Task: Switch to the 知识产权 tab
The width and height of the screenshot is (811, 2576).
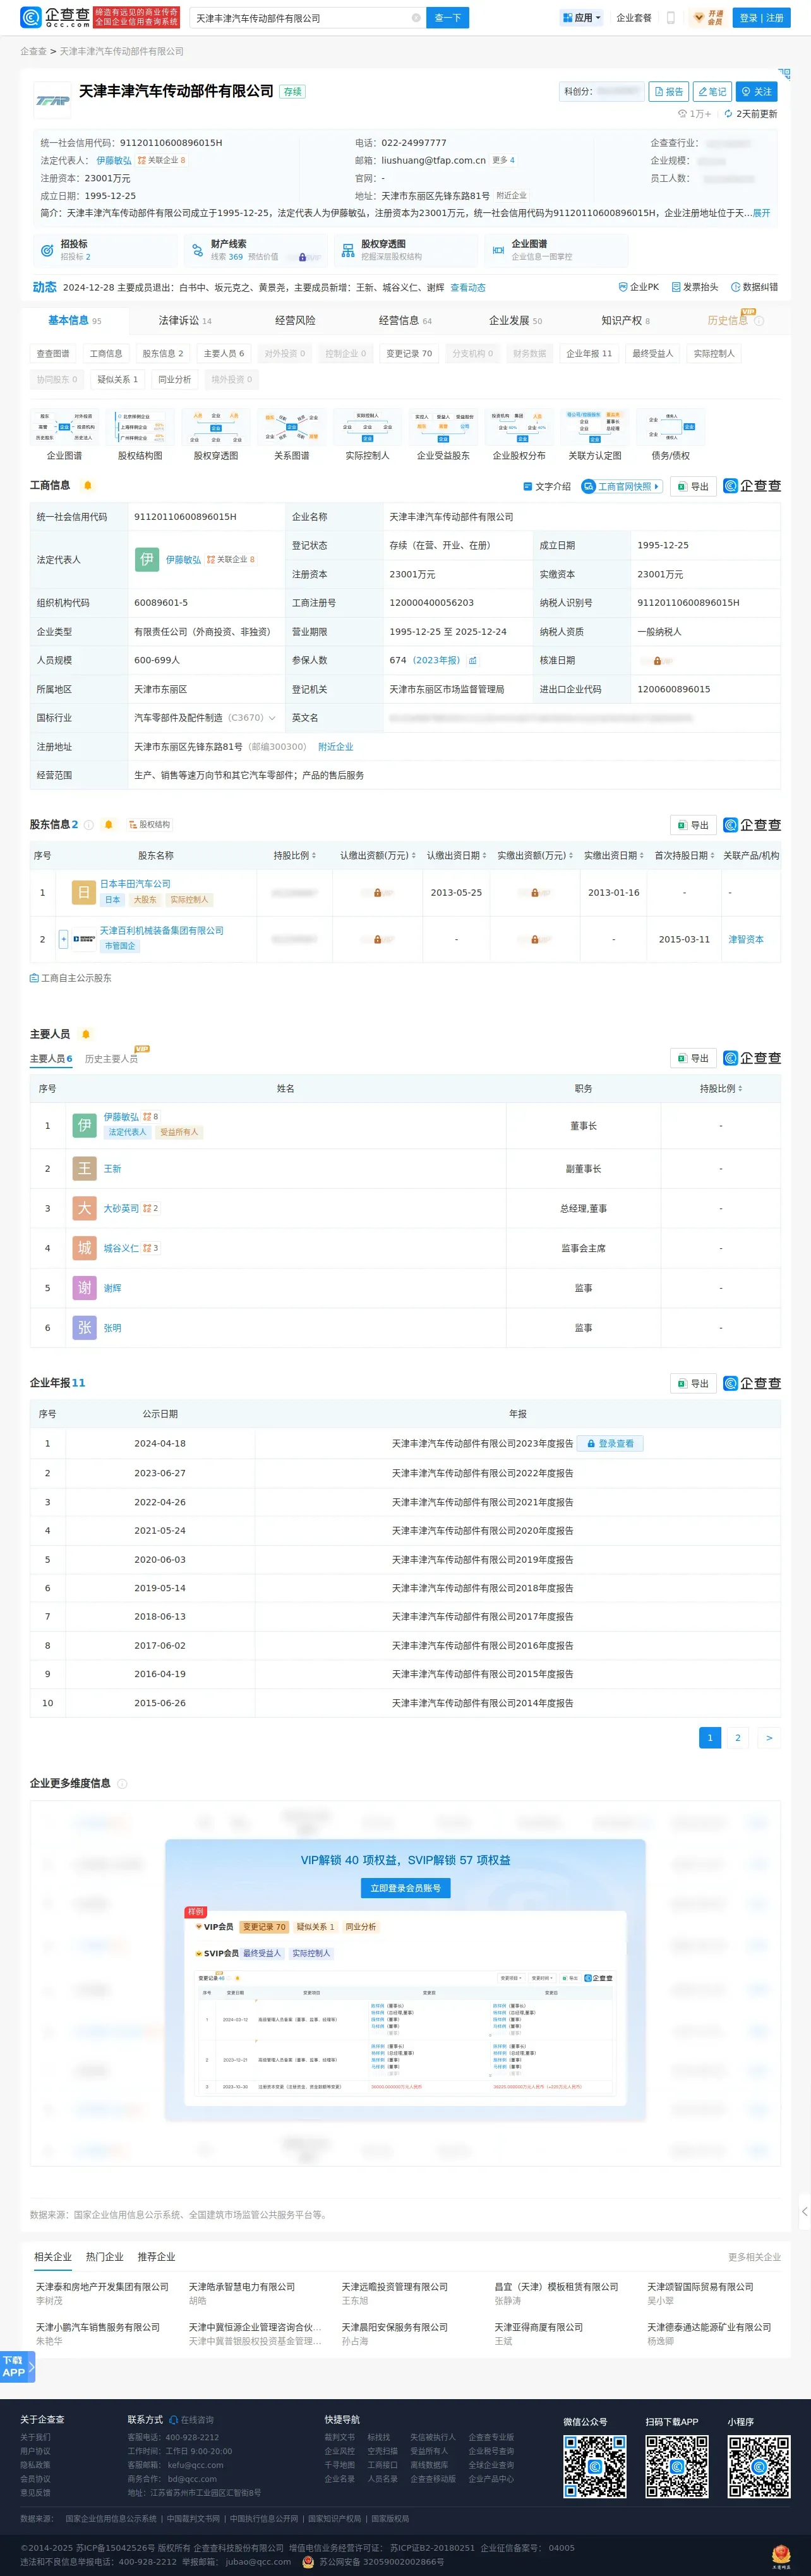Action: pyautogui.click(x=625, y=321)
